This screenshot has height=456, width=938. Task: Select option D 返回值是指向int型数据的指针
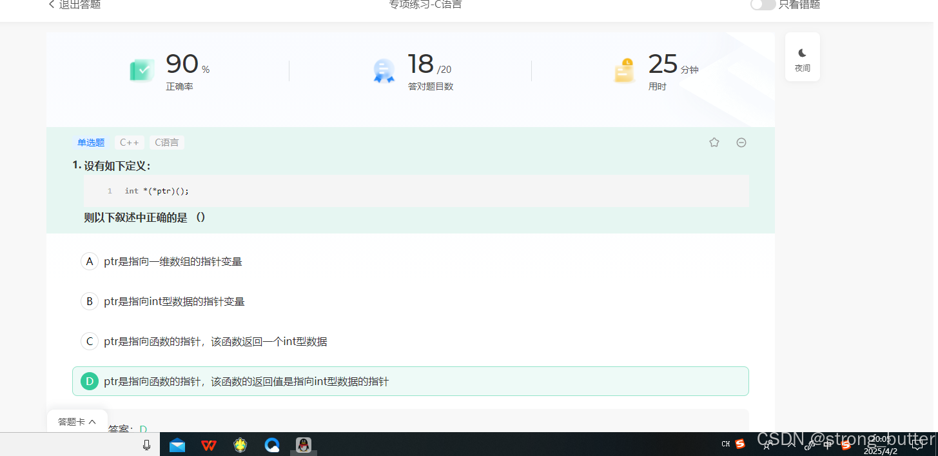coord(410,381)
